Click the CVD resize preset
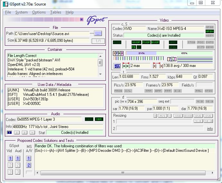 coord(208,116)
